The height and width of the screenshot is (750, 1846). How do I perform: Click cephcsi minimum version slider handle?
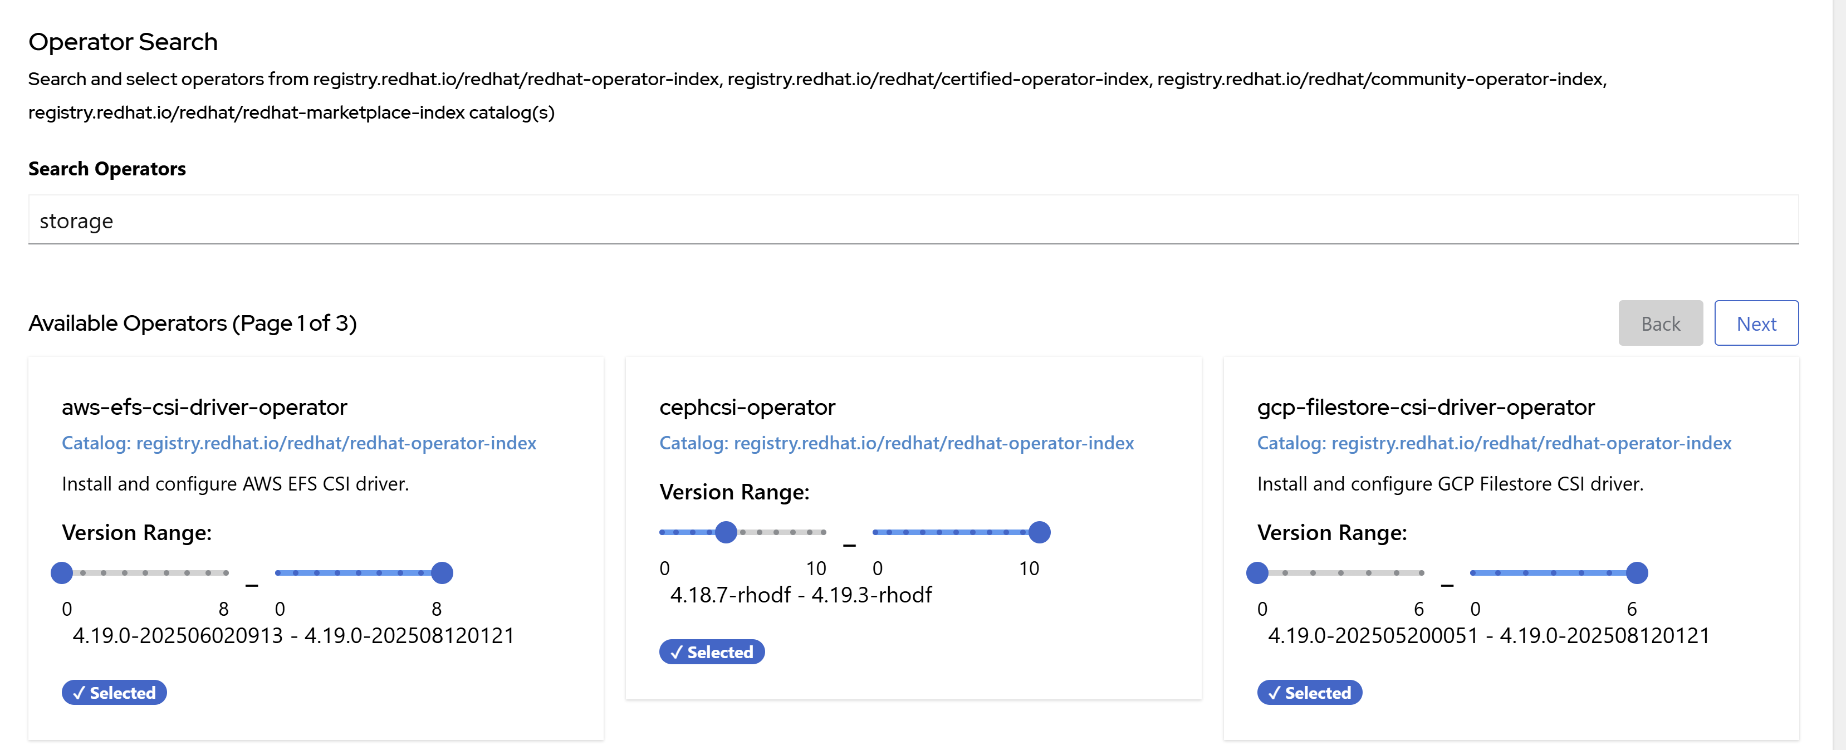tap(726, 532)
